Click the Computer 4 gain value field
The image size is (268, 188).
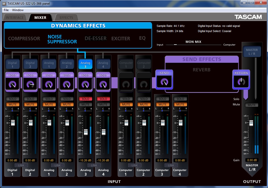180,160
